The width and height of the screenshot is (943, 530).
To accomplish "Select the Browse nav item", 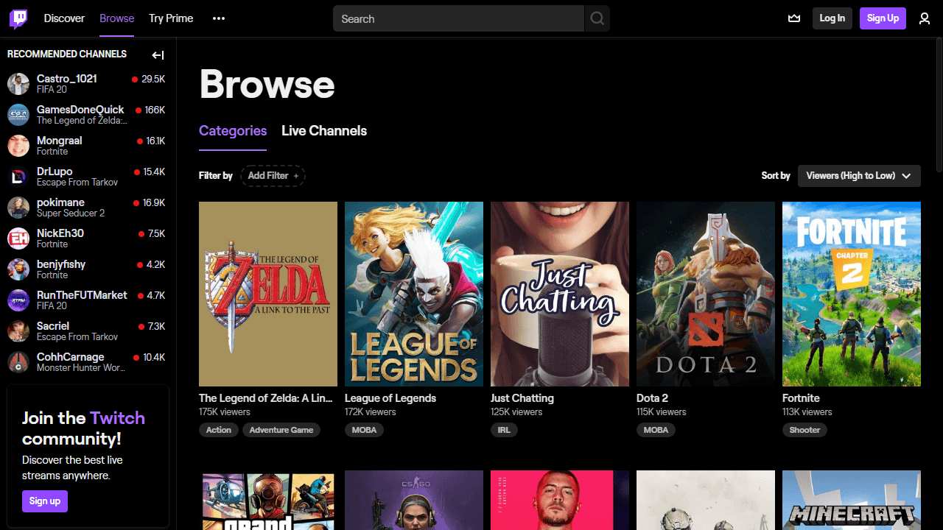I will (116, 18).
